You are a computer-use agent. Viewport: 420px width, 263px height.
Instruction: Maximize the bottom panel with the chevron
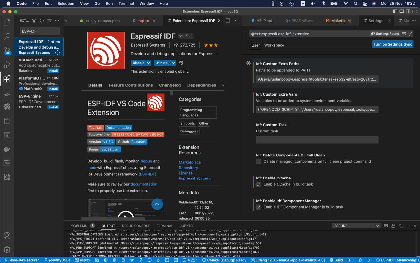(x=409, y=226)
